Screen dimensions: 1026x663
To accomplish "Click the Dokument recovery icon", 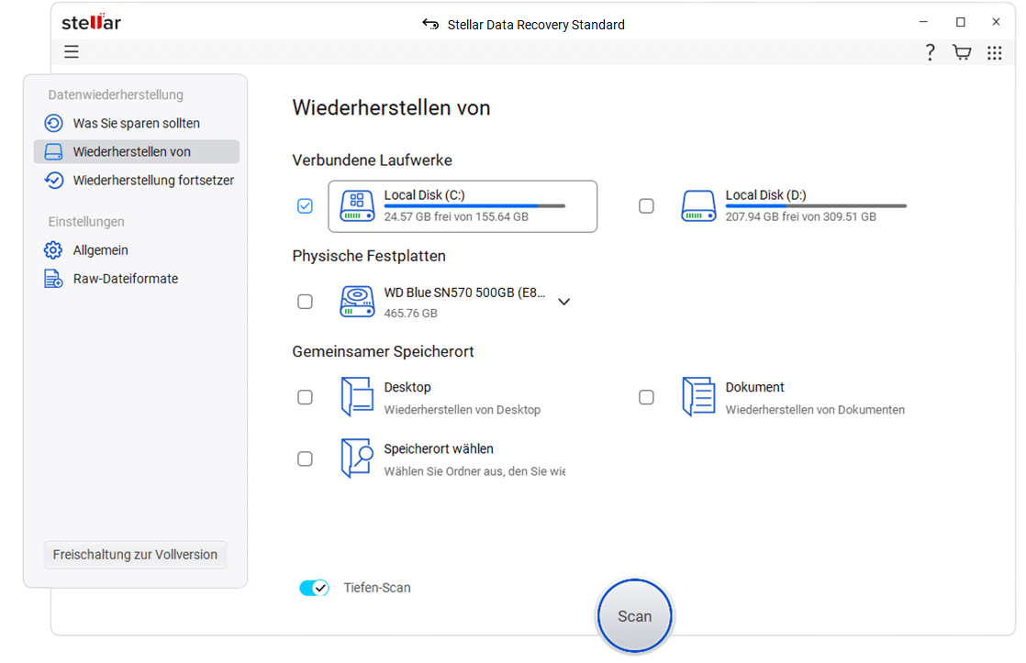I will pos(698,396).
